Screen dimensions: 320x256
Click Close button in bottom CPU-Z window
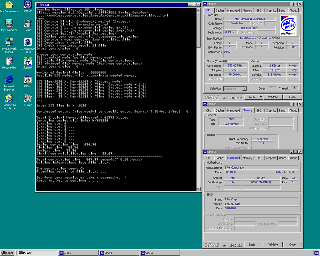point(292,244)
